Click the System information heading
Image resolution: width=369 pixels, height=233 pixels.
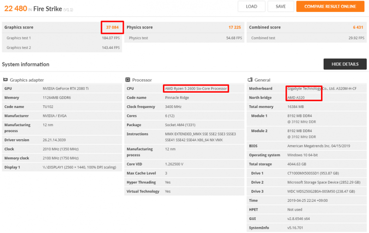pos(26,64)
